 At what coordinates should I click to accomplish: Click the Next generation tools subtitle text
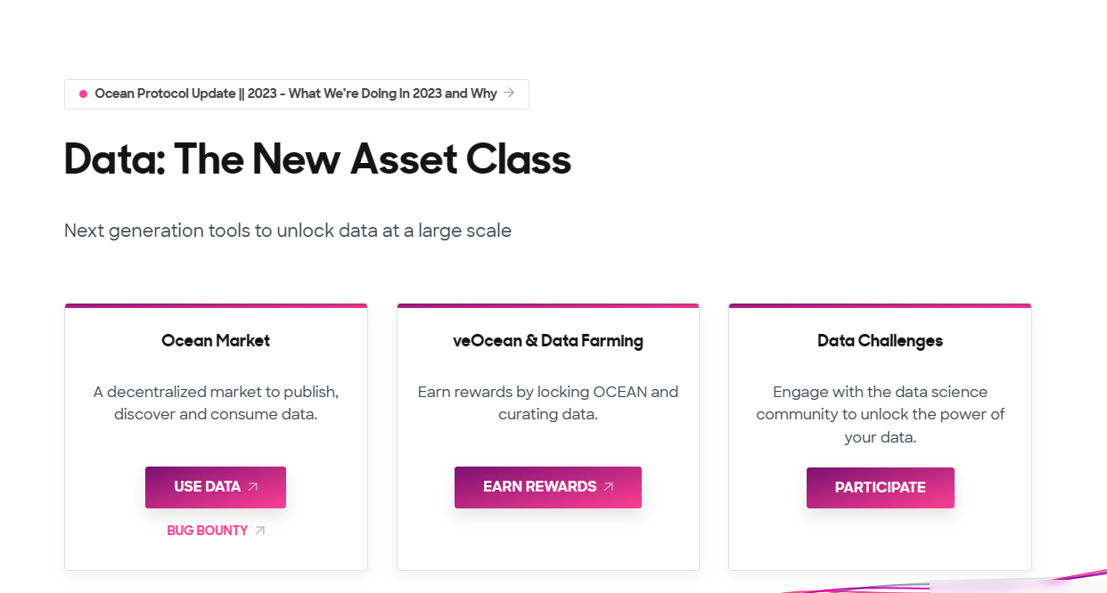click(x=288, y=231)
